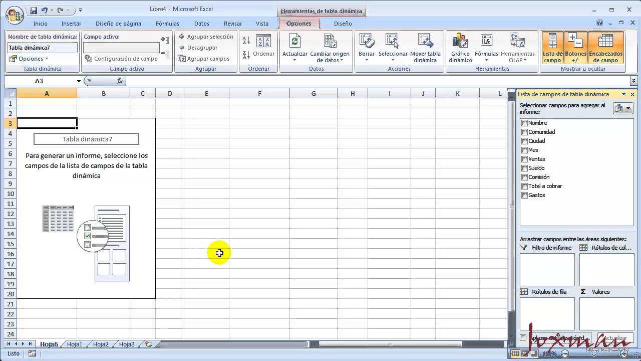Viewport: 641px width, 361px height.
Task: Check the Ventas field
Action: pos(524,159)
